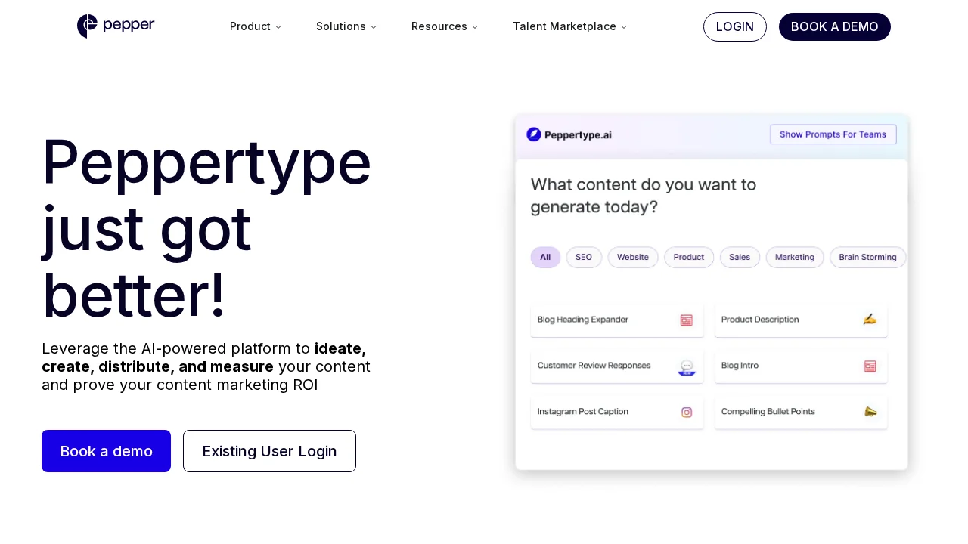This screenshot has height=544, width=968.
Task: Click LOGIN in the navigation bar
Action: [x=734, y=26]
